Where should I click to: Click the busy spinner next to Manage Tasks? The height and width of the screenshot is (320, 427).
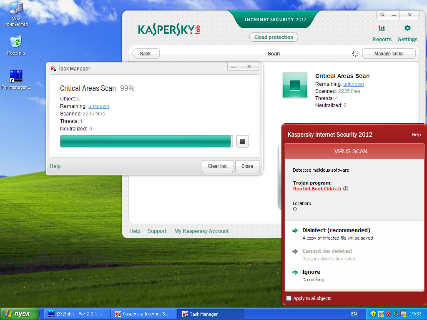[355, 54]
